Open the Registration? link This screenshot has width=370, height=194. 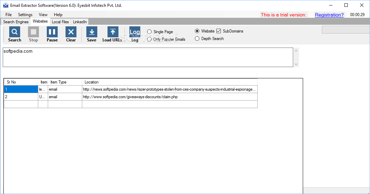[329, 15]
